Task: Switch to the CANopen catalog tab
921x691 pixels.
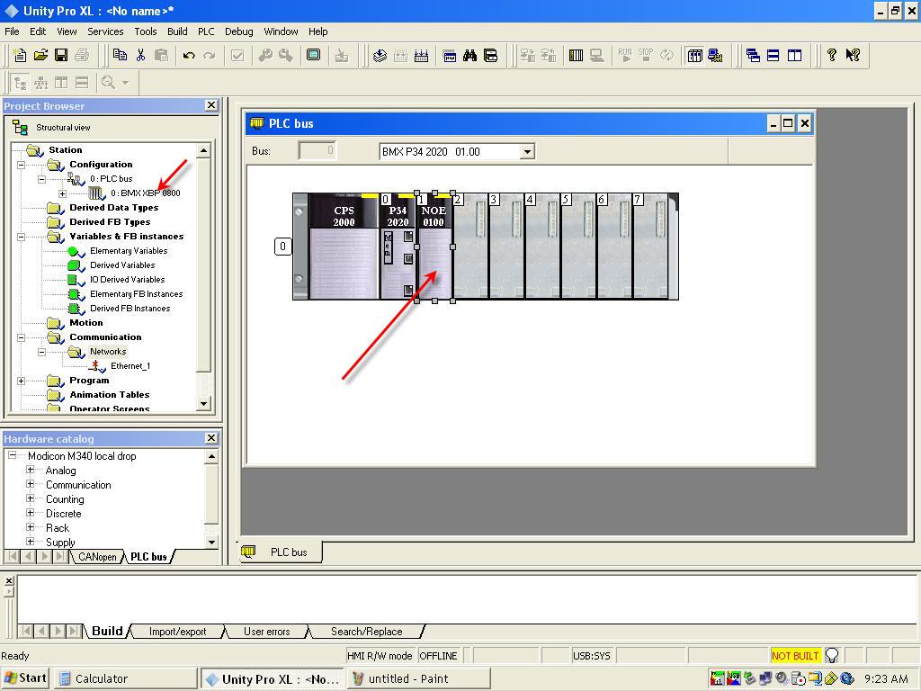Action: [97, 556]
